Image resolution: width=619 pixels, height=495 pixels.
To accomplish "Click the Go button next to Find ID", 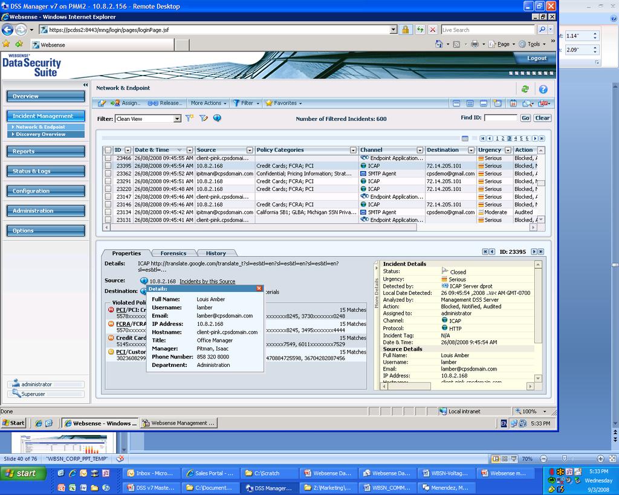I will click(x=525, y=118).
